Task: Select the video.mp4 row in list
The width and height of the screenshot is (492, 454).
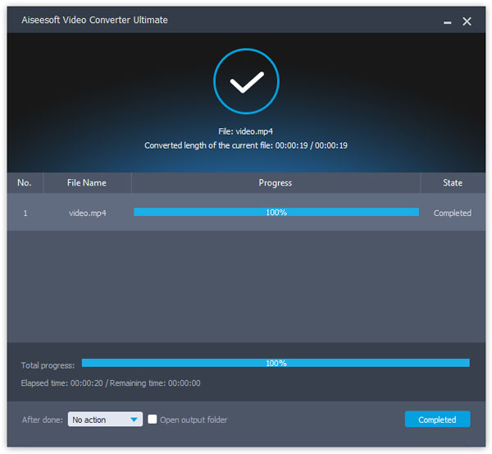Action: click(x=87, y=213)
